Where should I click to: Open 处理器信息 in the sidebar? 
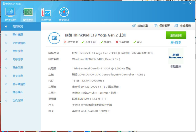tap(21, 43)
